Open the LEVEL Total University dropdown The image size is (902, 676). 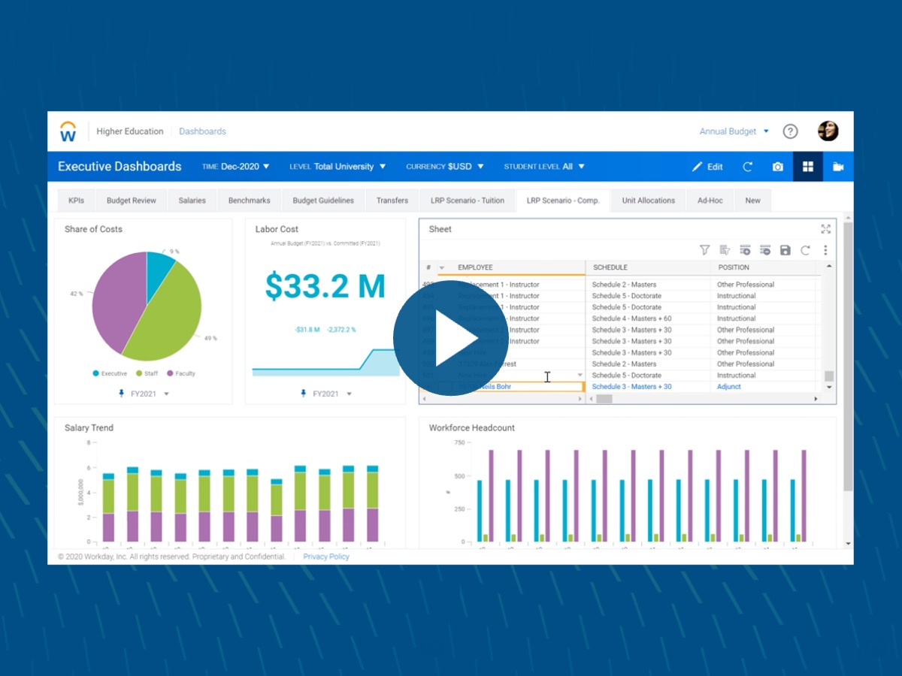[337, 166]
